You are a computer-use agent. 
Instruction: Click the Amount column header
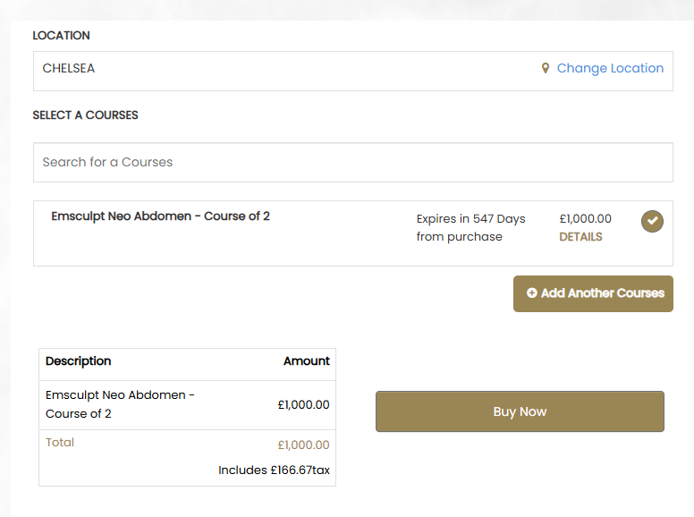306,361
